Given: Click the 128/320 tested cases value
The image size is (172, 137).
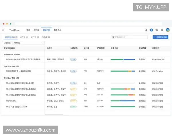Looking at the screenshot, I should 100,89.
